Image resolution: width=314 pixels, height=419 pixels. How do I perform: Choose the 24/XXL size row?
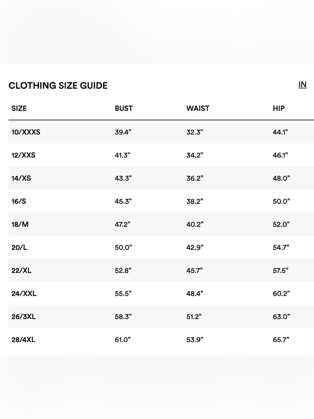tap(161, 293)
